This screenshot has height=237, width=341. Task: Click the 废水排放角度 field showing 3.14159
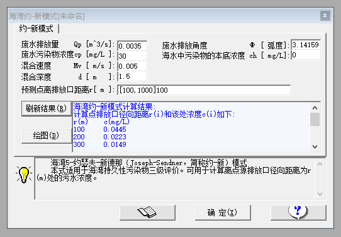point(306,45)
